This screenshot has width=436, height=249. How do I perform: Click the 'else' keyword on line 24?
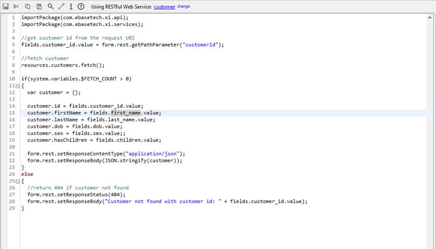tap(27, 174)
